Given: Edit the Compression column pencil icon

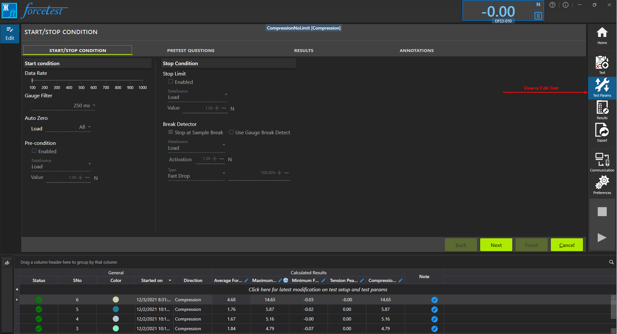Looking at the screenshot, I should coord(401,280).
